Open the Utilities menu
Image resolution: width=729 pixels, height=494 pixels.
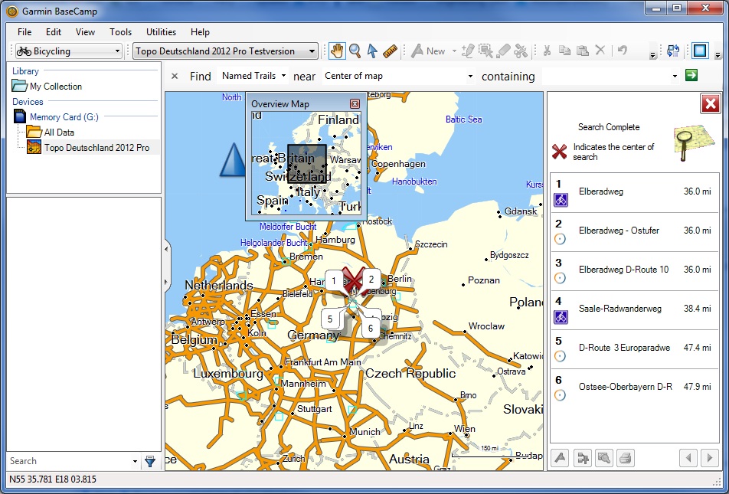coord(161,31)
